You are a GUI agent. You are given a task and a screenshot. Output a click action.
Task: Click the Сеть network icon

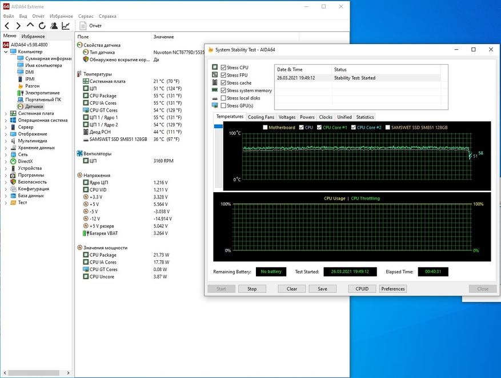(13, 154)
